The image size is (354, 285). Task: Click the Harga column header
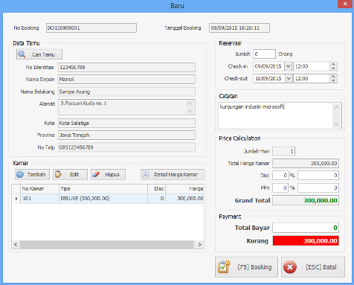click(184, 189)
